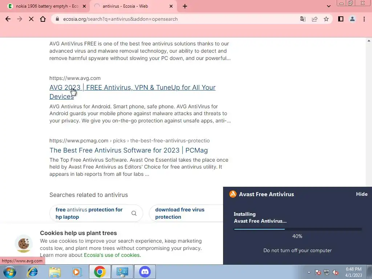Viewport: 372px width, 279px height.
Task: Open Ecosia's use of cookies link
Action: coord(112,255)
